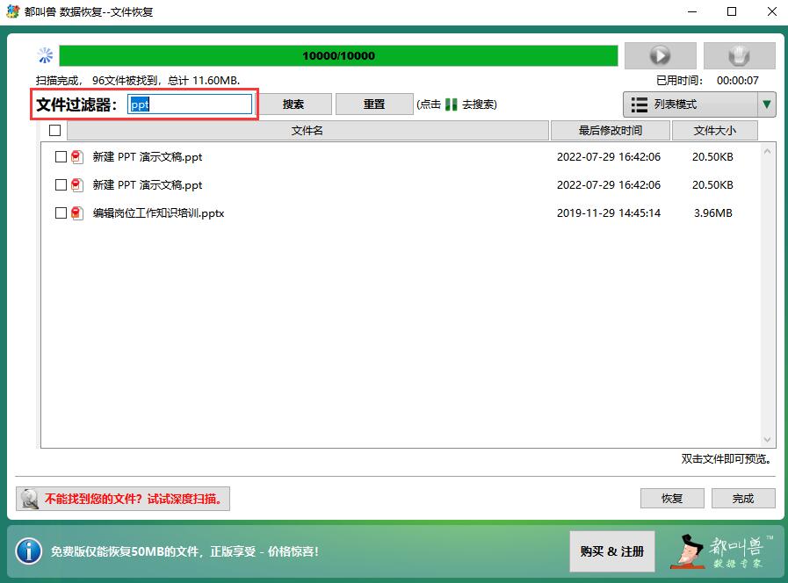The image size is (788, 583).
Task: Click the list mode icon with horizontal lines
Action: tap(640, 104)
